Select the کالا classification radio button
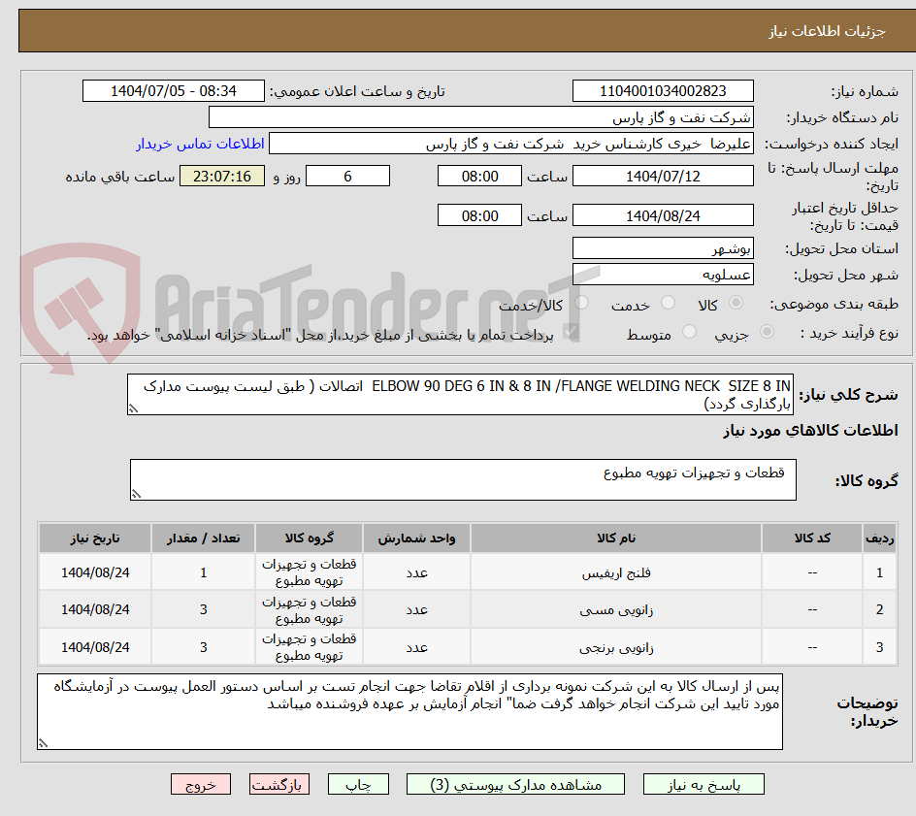Image resolution: width=916 pixels, height=816 pixels. pyautogui.click(x=735, y=303)
